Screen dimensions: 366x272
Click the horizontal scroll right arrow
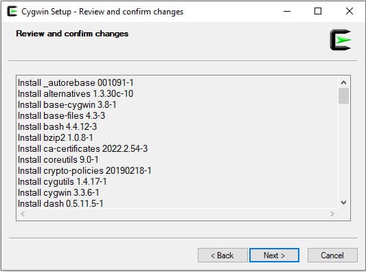[332, 214]
